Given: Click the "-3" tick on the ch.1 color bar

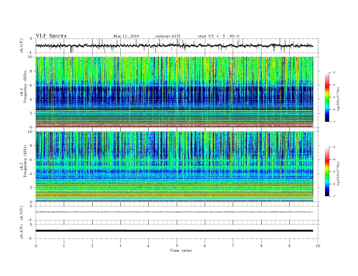Looking at the screenshot, I should pos(334,73).
